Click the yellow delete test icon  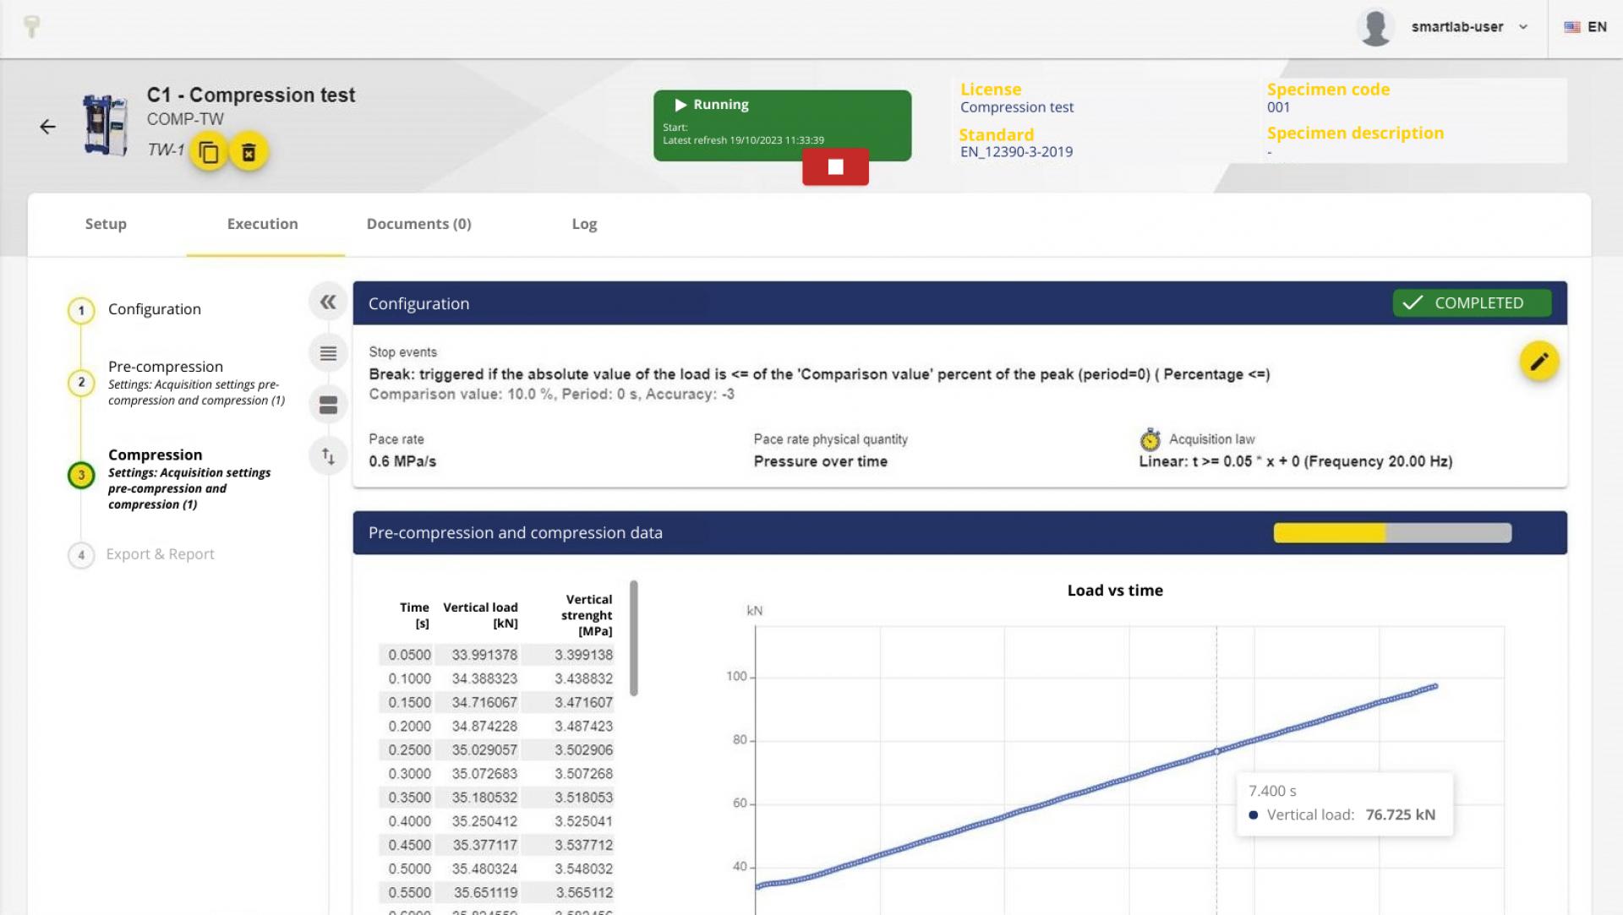coord(249,152)
